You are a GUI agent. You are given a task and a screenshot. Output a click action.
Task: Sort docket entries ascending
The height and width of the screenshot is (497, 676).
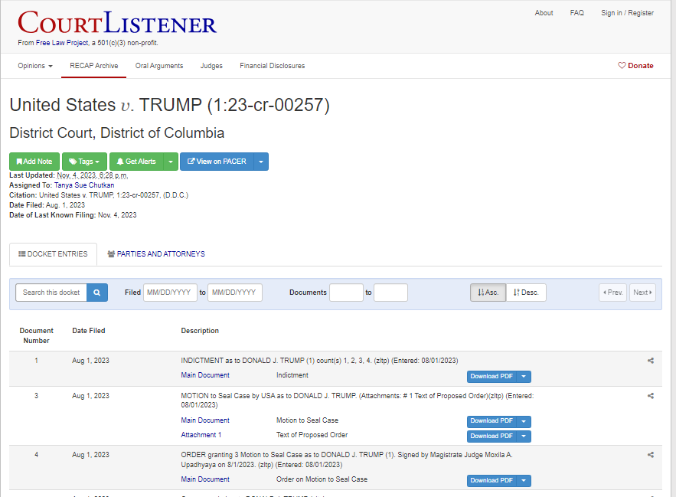tap(488, 293)
